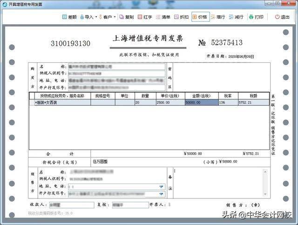
Task: Open the seller 地址、电话 dropdown arrow
Action: pos(161,187)
